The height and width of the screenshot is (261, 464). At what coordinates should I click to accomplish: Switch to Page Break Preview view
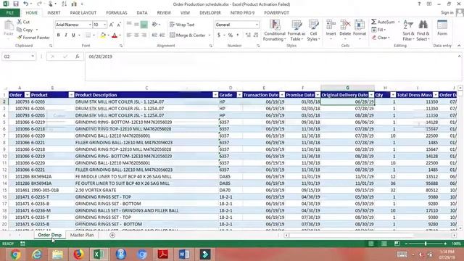coord(397,244)
